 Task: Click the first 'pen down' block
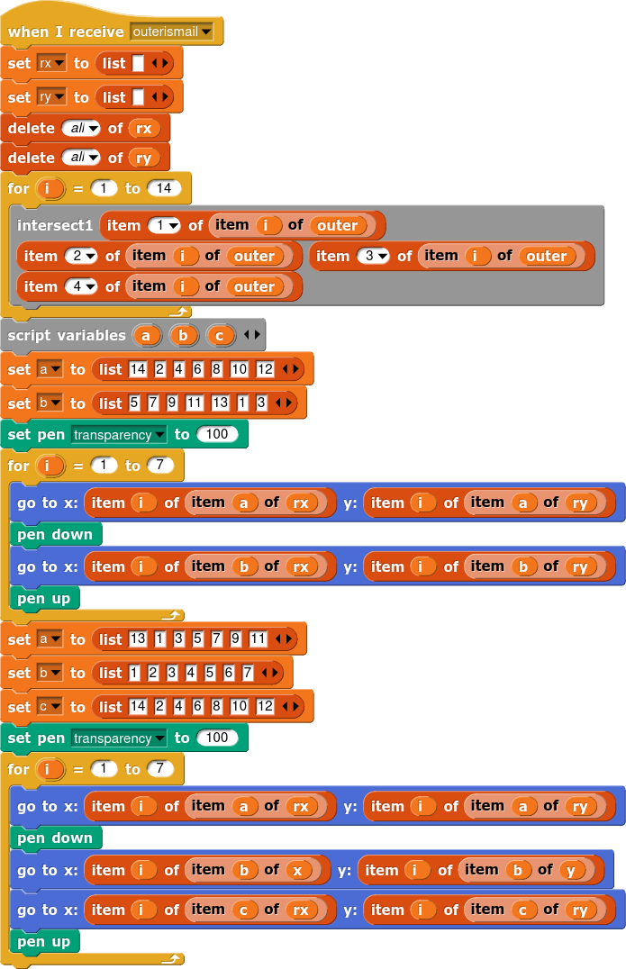point(55,535)
